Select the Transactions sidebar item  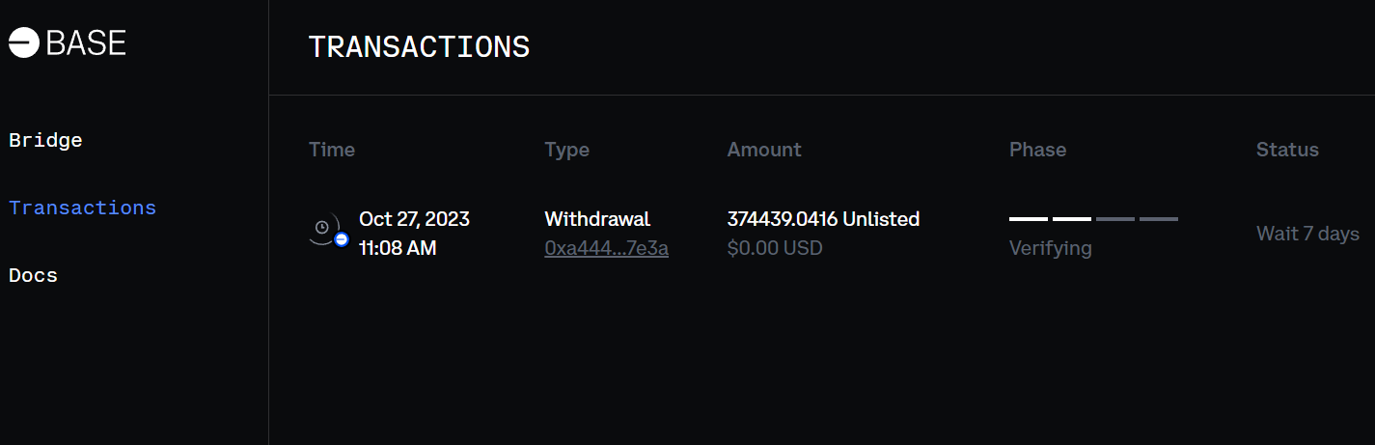(x=82, y=208)
